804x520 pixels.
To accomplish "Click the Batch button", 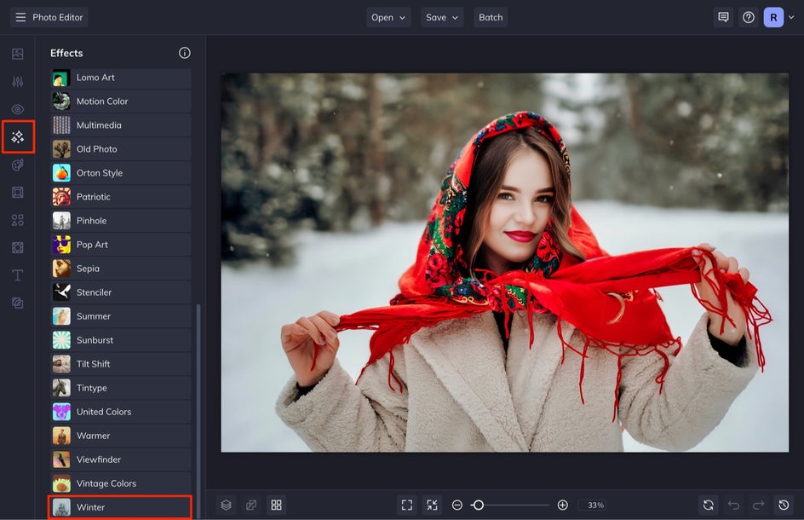I will point(491,17).
